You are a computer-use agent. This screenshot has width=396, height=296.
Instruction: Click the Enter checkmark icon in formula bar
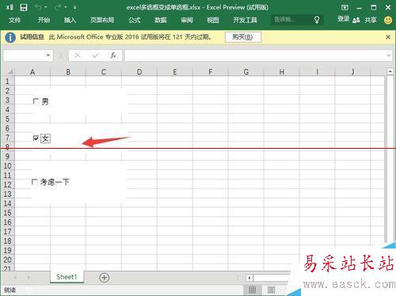[x=95, y=55]
